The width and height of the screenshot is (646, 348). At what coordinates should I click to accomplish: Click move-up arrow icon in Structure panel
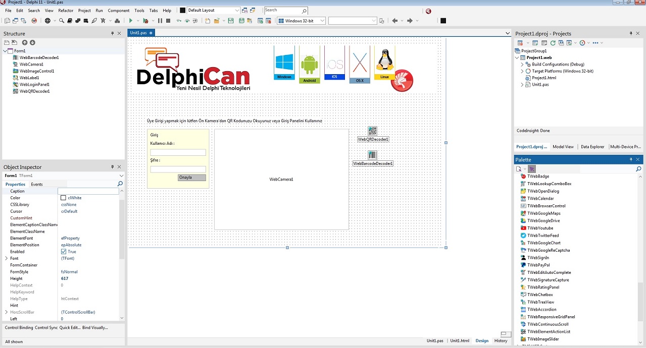pos(24,43)
